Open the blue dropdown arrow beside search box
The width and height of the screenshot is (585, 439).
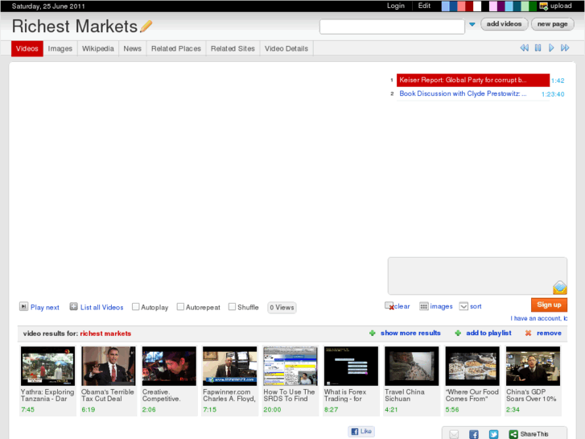coord(472,25)
